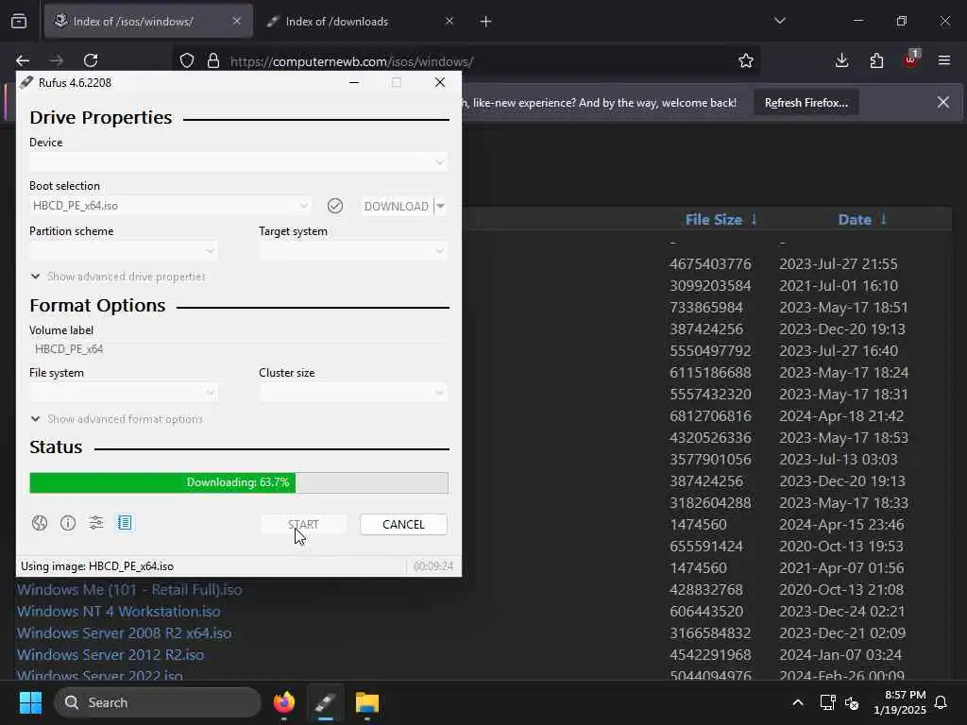
Task: Click file size 4675403776 cell
Action: click(x=710, y=264)
